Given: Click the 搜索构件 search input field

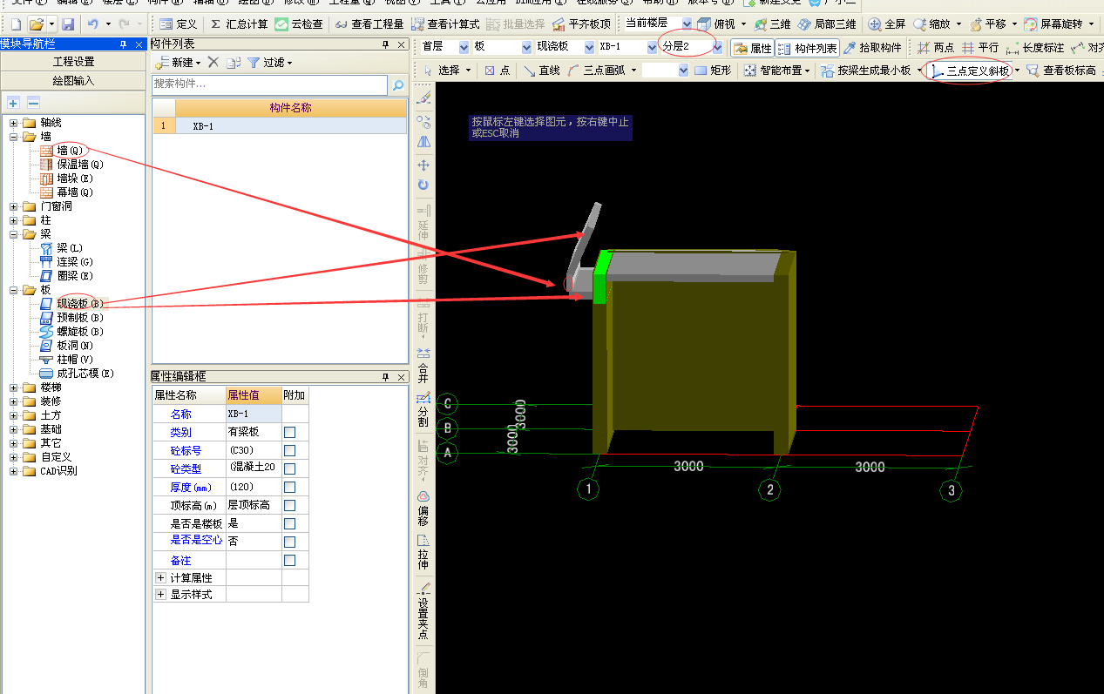Looking at the screenshot, I should click(x=269, y=84).
